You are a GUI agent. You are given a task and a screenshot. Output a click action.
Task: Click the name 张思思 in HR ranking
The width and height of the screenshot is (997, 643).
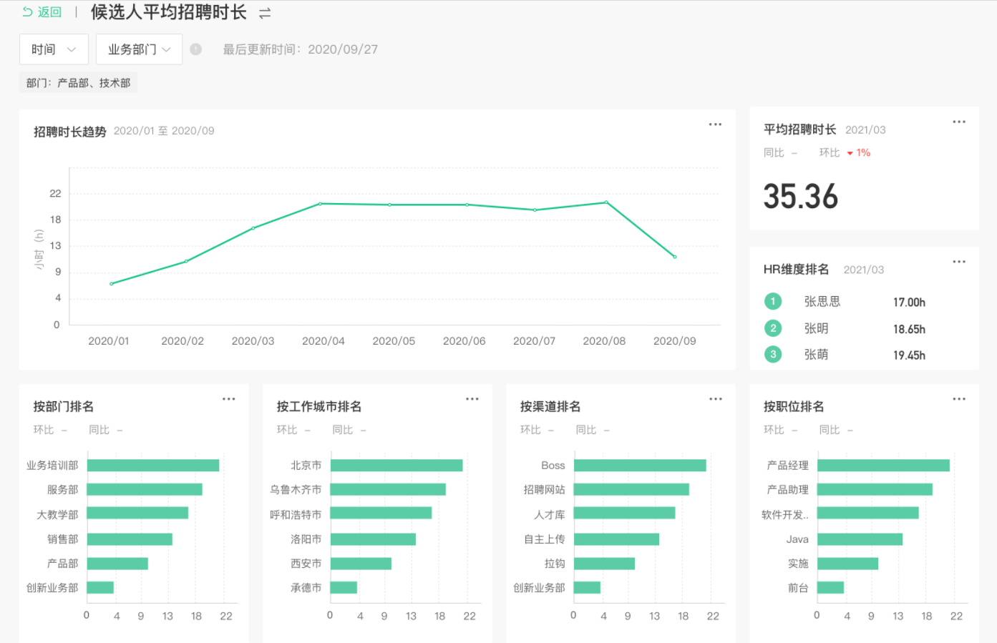pos(822,302)
